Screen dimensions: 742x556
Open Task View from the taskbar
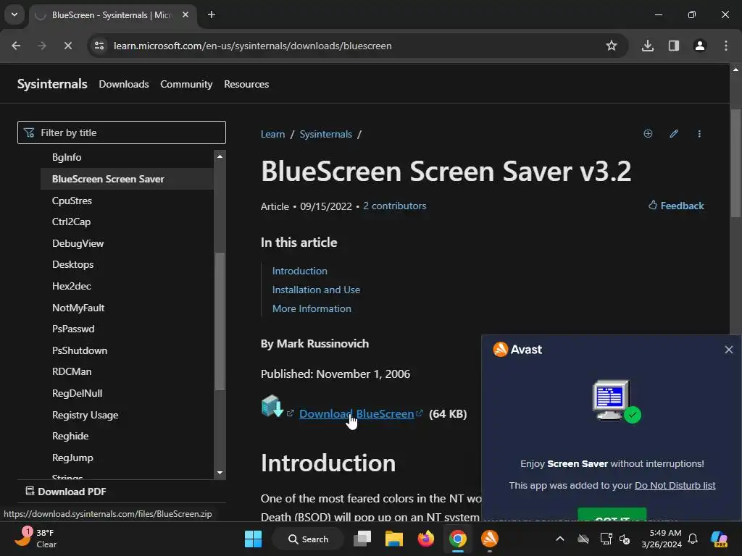coord(362,539)
